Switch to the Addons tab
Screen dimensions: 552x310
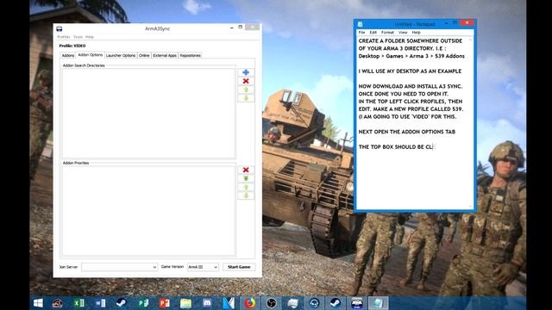(x=68, y=55)
